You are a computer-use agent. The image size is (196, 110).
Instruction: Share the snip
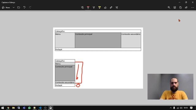[x=186, y=7]
